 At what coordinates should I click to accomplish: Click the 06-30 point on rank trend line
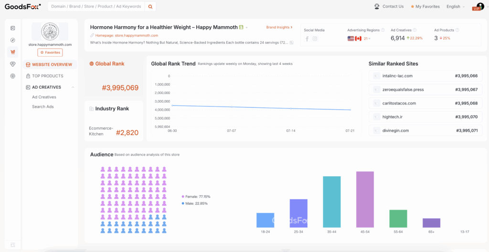pos(172,105)
